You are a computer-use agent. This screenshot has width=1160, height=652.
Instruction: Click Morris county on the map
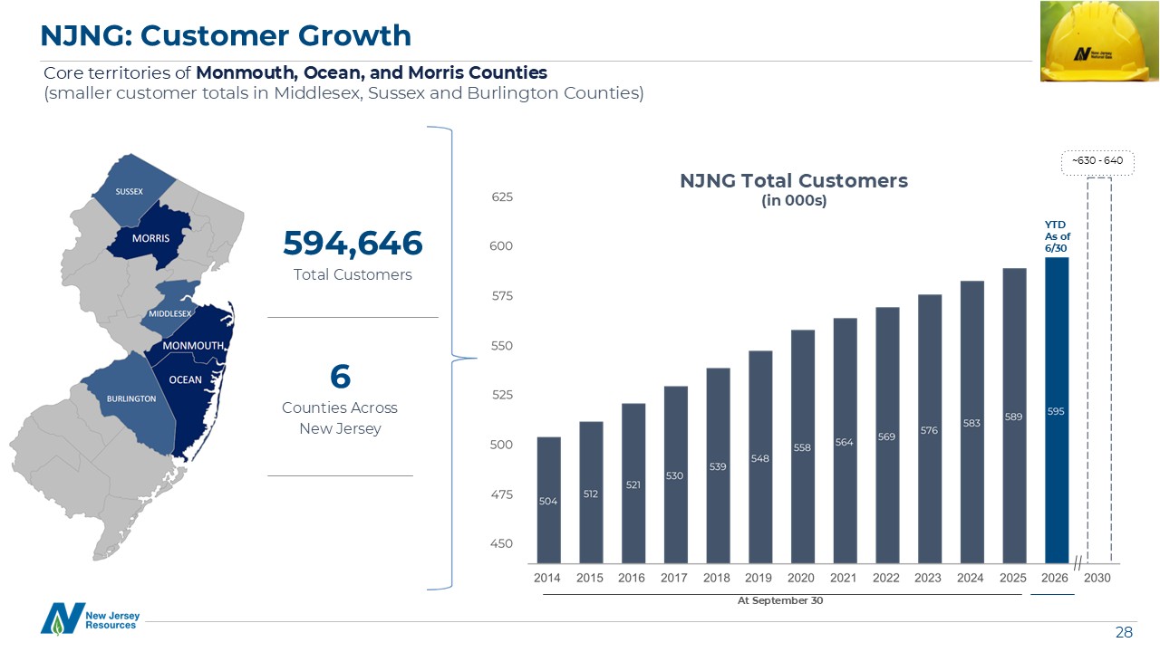coord(150,238)
